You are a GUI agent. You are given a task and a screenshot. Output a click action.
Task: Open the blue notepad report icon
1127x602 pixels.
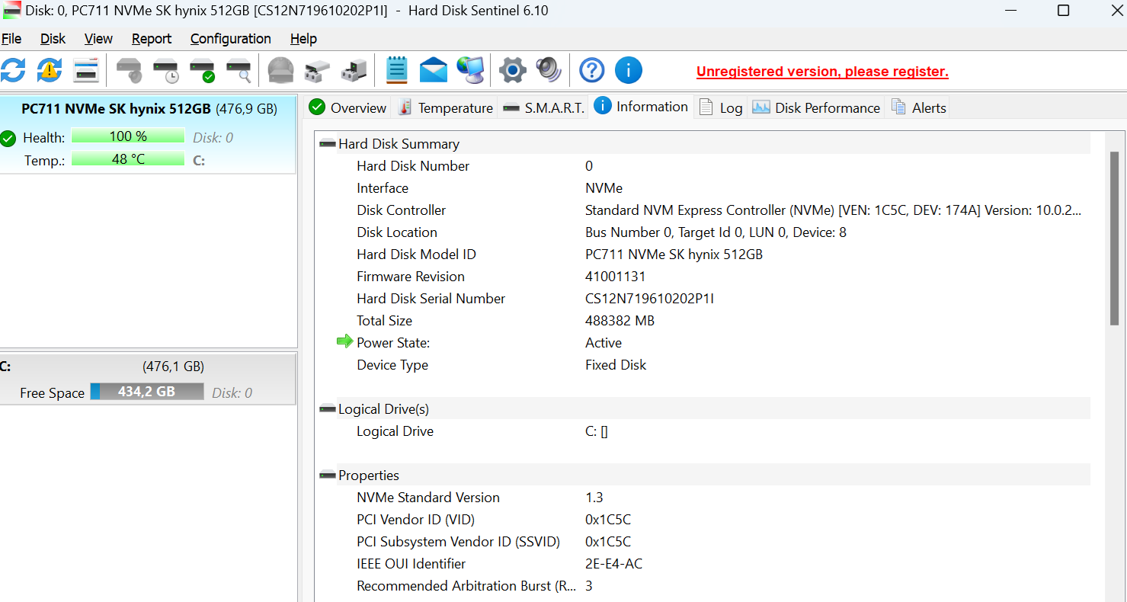(396, 71)
